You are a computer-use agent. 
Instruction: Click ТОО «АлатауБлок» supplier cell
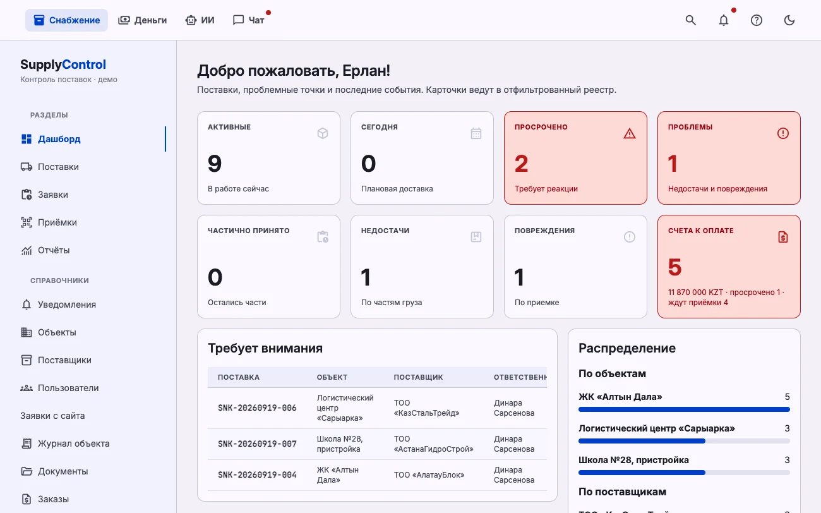click(429, 475)
